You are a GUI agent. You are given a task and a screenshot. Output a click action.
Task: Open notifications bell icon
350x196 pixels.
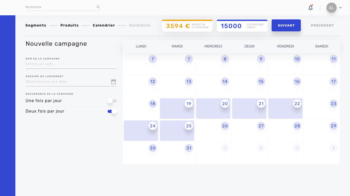point(311,8)
